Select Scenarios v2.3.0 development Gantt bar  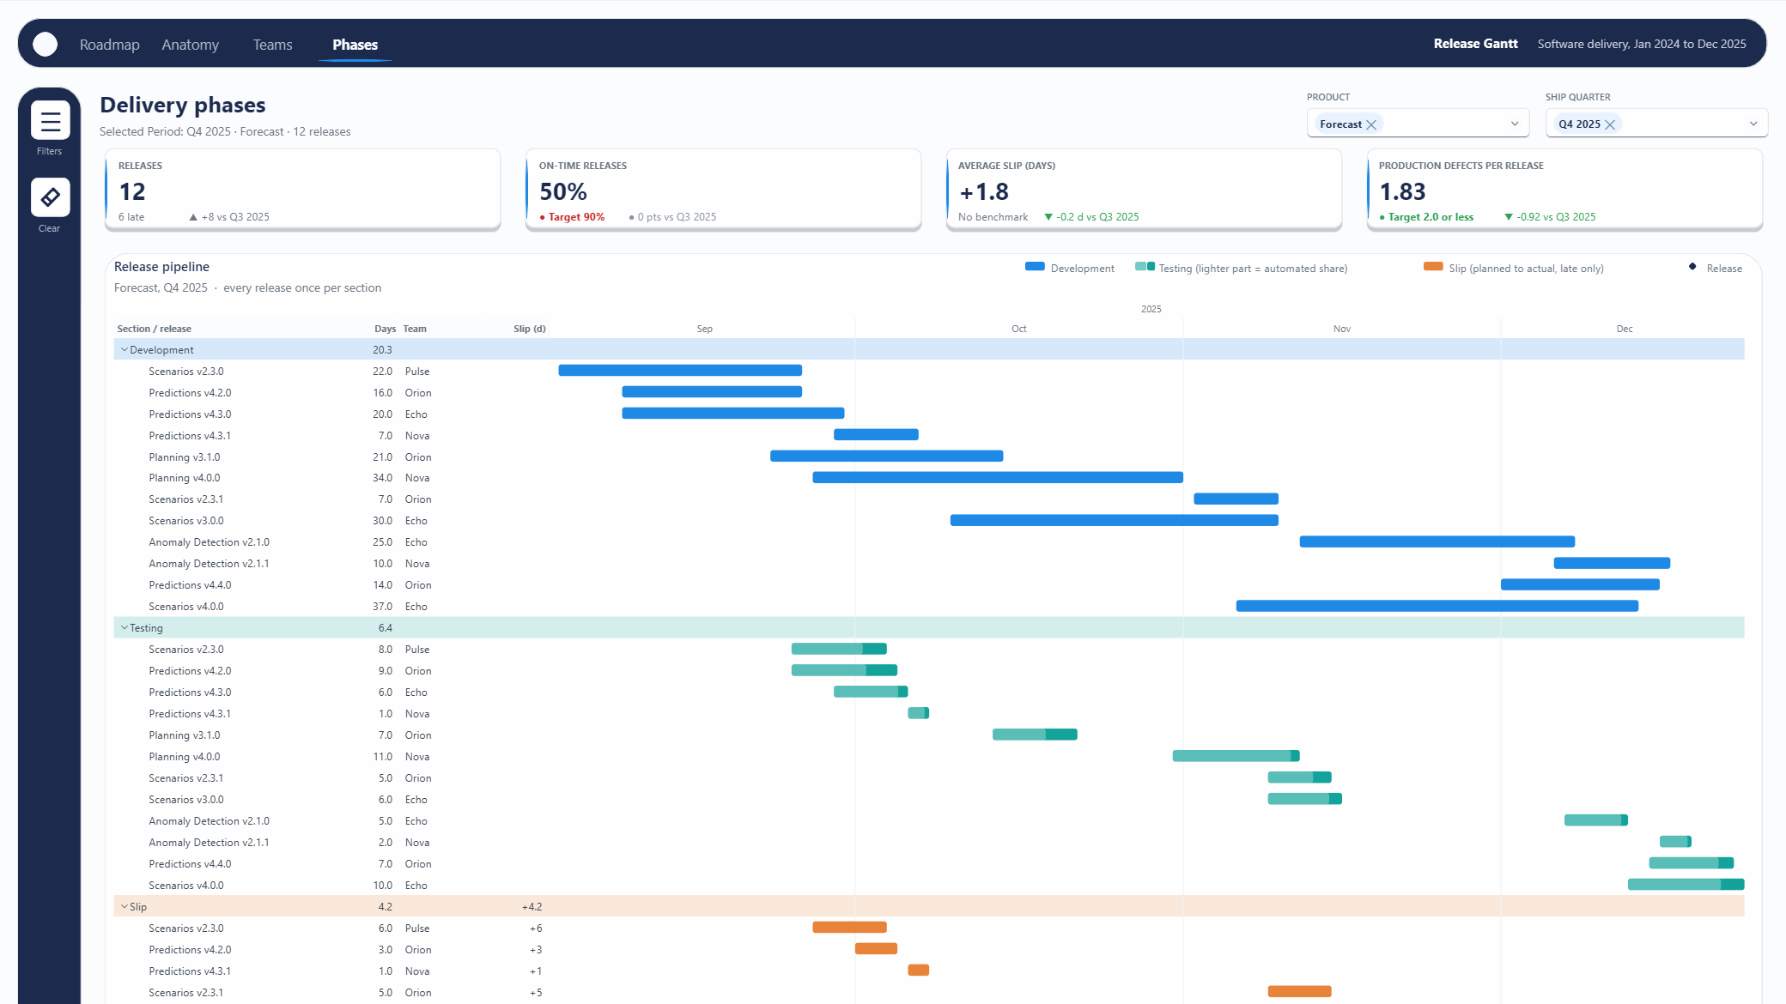tap(680, 371)
